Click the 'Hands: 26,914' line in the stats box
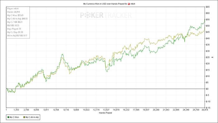The image size is (218, 123). click(13, 12)
